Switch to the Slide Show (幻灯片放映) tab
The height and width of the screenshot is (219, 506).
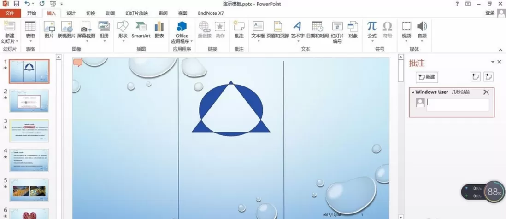click(x=136, y=13)
